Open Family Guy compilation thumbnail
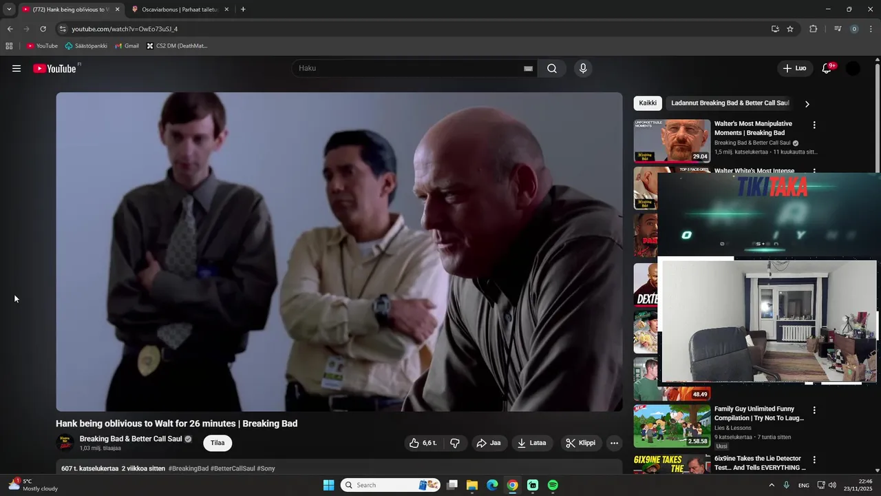Screen dimensions: 881x496 coord(672,426)
